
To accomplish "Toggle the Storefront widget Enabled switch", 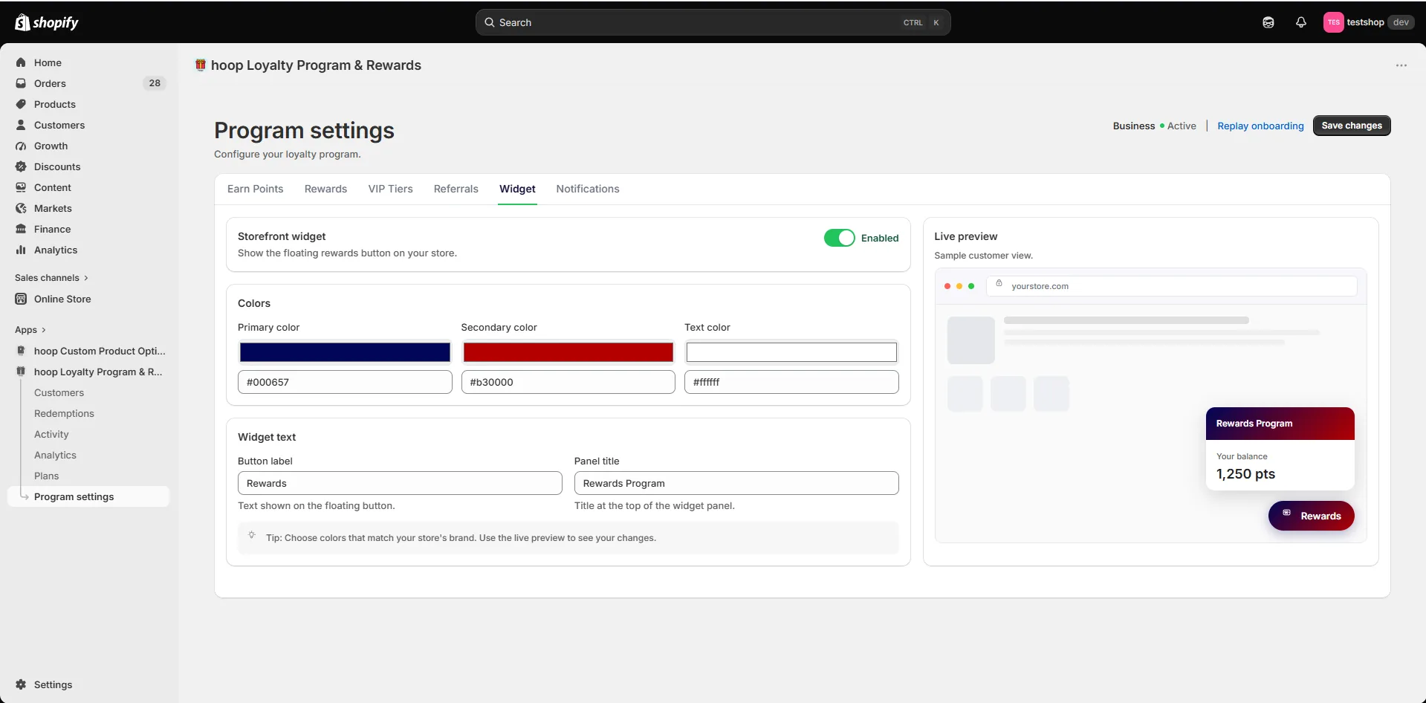I will (840, 238).
